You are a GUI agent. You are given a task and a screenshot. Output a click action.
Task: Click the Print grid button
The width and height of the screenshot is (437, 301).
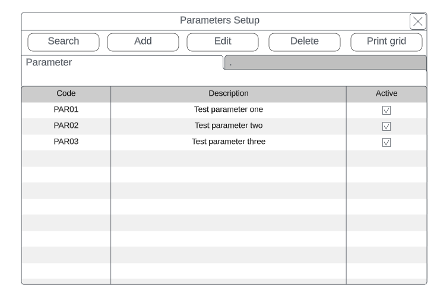[x=386, y=42]
